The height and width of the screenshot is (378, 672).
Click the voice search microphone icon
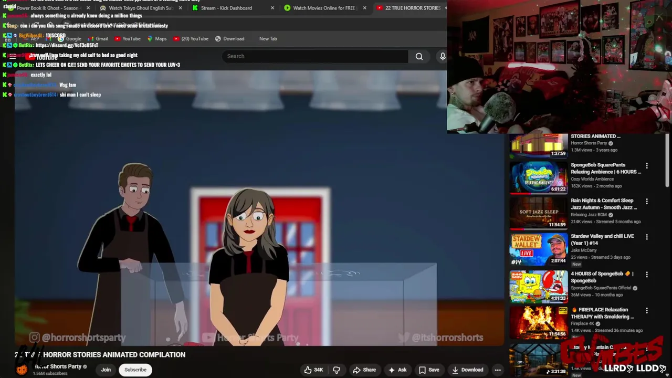point(442,56)
